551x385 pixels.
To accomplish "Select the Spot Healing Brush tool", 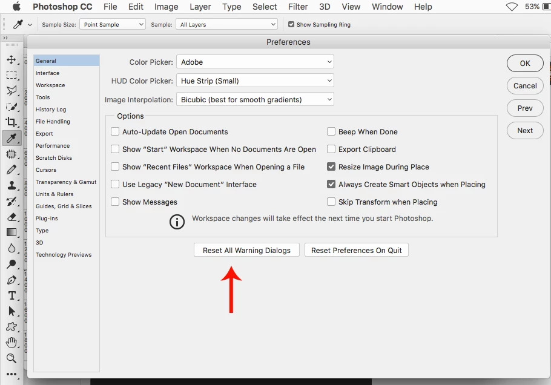I will point(12,154).
